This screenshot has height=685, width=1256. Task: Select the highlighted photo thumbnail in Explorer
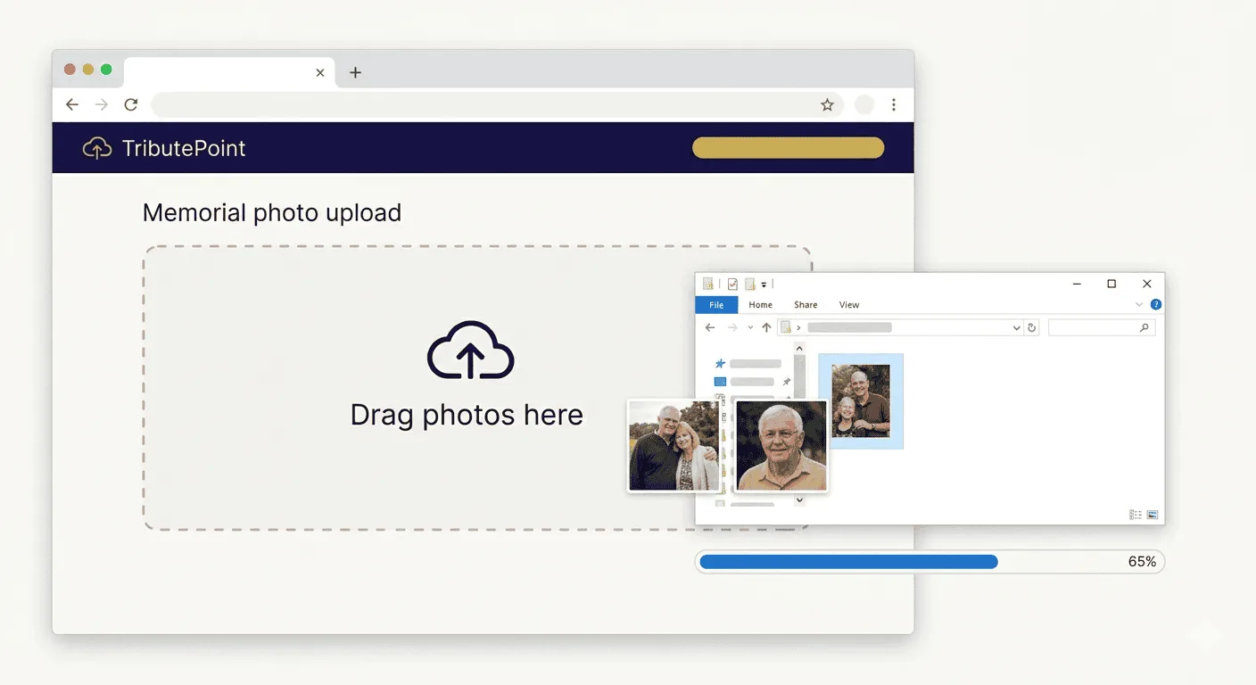(x=860, y=400)
